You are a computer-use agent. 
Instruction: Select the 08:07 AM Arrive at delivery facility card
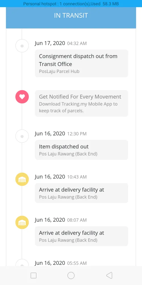(x=82, y=236)
